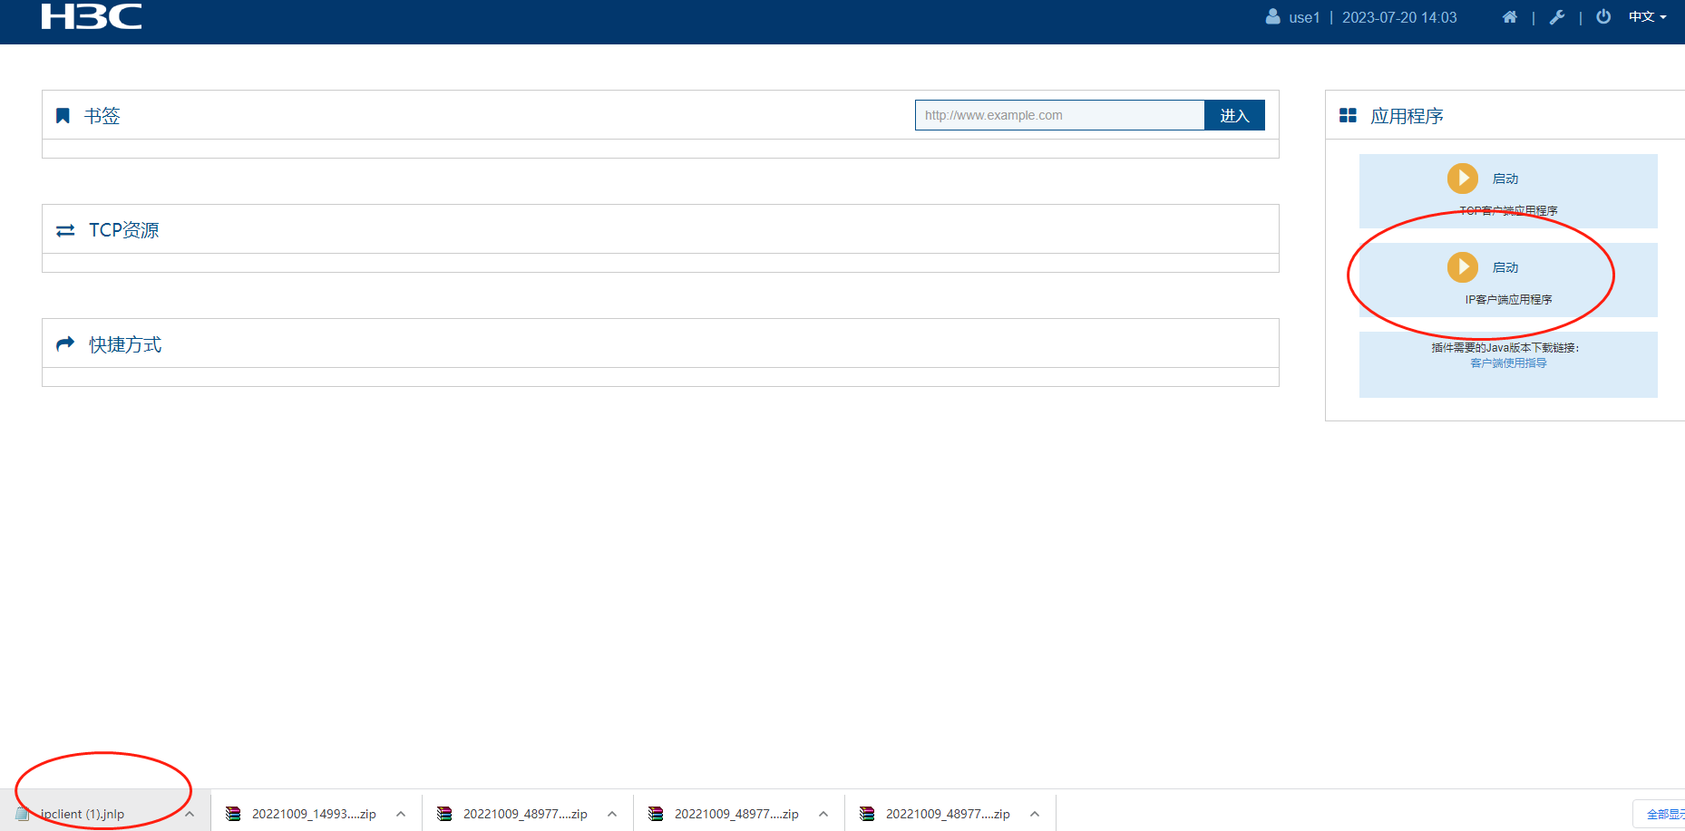Open the 客户端使用指导 link
The image size is (1685, 831).
coord(1508,363)
